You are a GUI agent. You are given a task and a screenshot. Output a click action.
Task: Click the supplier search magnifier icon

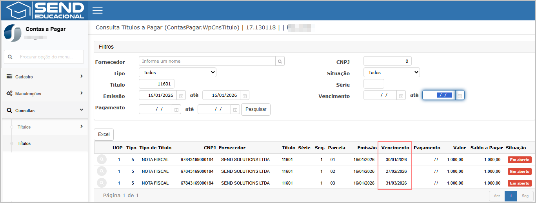[280, 61]
